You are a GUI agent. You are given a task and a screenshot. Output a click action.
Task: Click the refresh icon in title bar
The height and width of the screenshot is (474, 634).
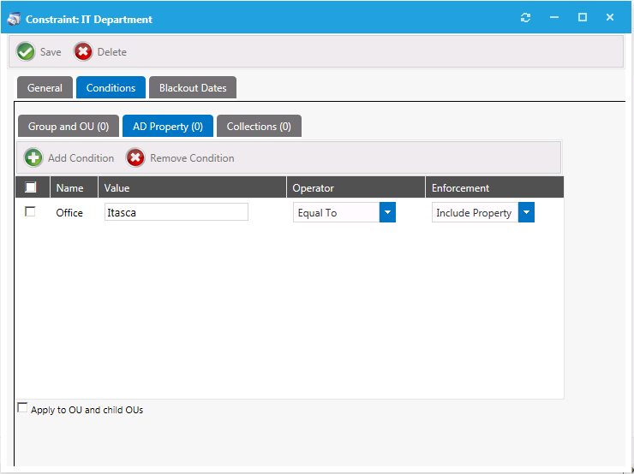click(x=526, y=18)
